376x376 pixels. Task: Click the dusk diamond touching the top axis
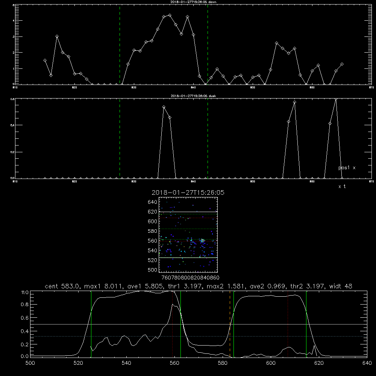[336, 99]
